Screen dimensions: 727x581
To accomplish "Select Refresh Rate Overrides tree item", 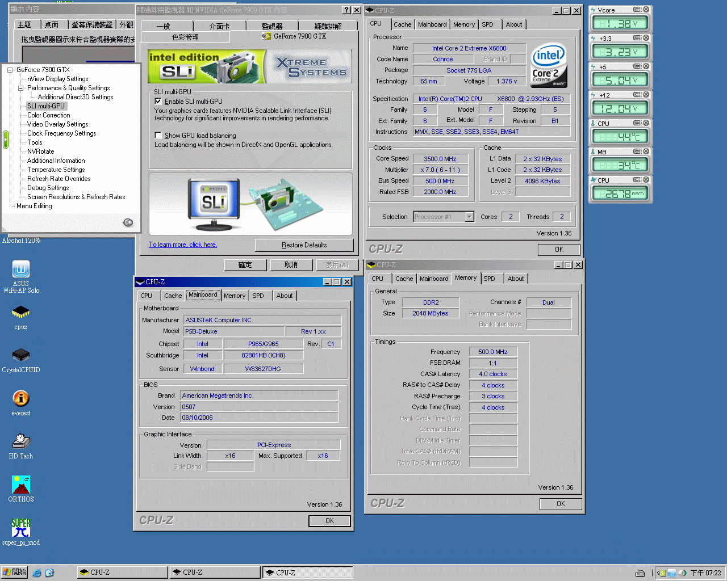I will [59, 179].
